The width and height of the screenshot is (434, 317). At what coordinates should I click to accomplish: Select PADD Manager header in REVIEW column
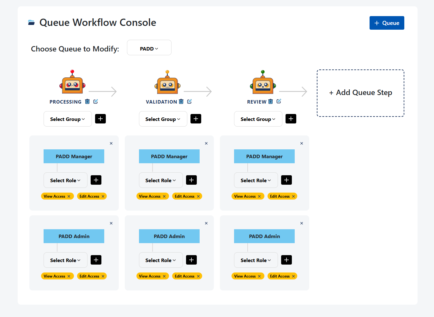click(x=264, y=156)
